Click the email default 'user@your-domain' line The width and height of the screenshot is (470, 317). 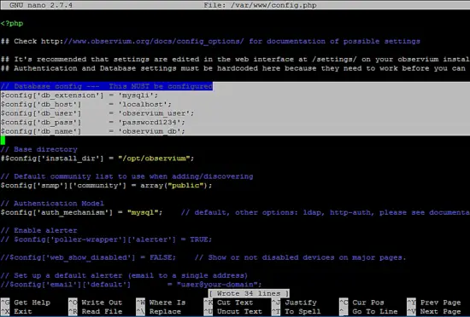tap(132, 284)
